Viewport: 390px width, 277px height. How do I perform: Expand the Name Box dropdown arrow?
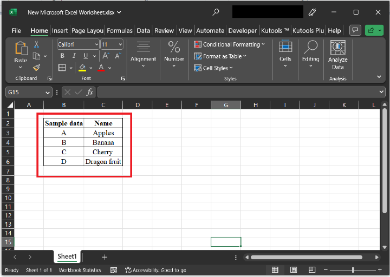click(48, 92)
